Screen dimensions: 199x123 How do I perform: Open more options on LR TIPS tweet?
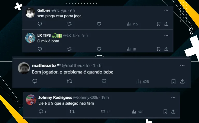click(x=166, y=36)
